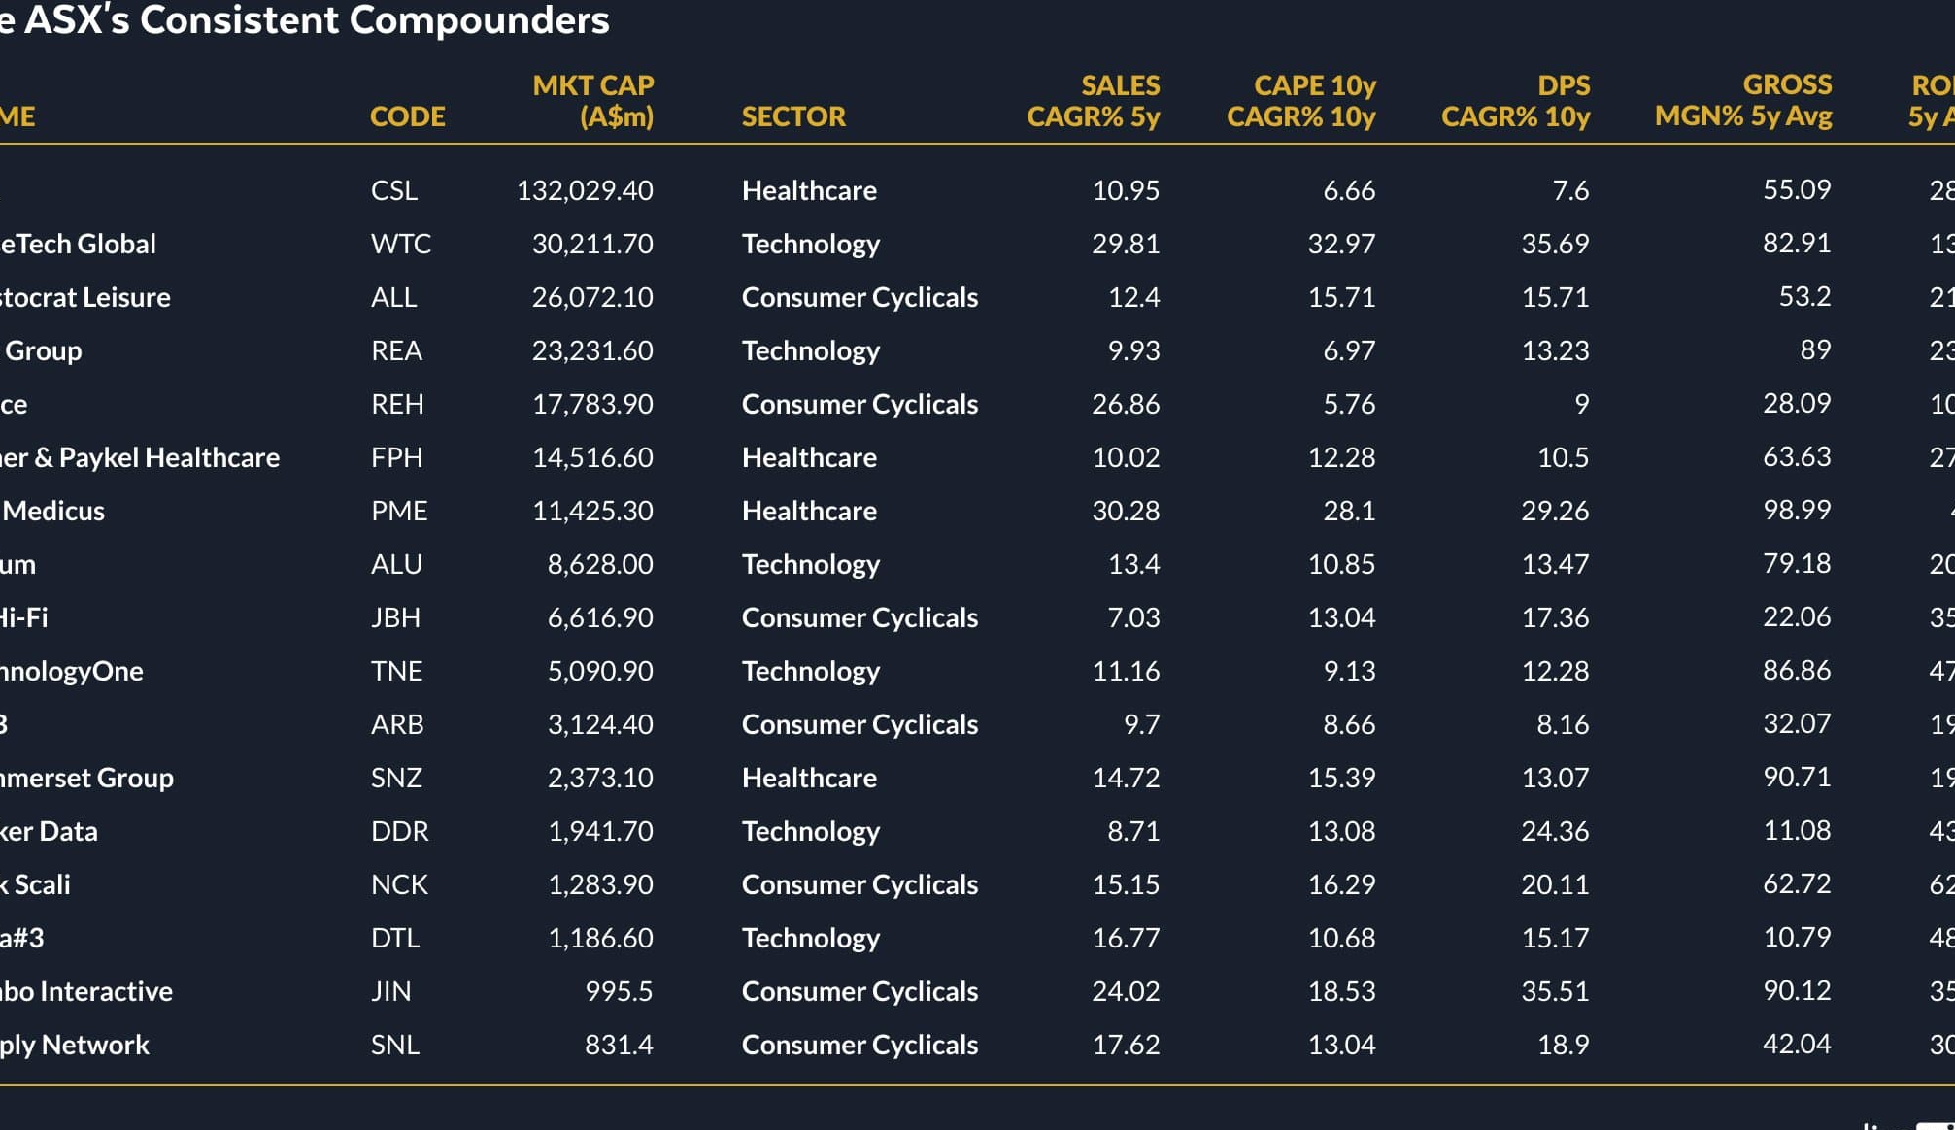1955x1130 pixels.
Task: Click gross margin 98.99 in PME row
Action: (1797, 510)
